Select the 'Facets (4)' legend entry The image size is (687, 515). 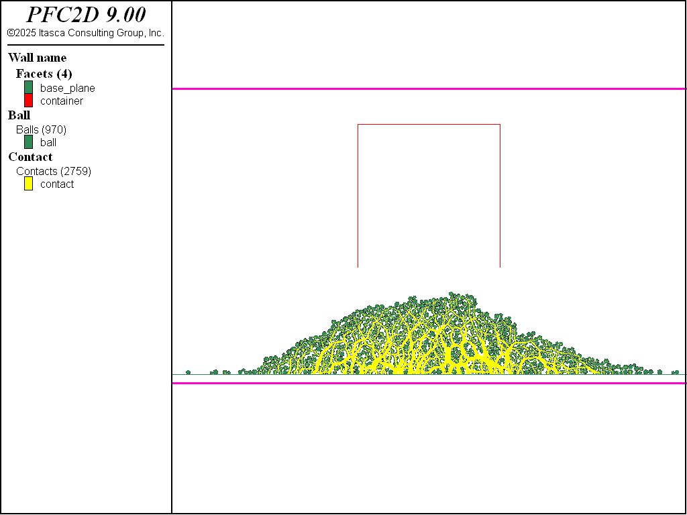[44, 74]
